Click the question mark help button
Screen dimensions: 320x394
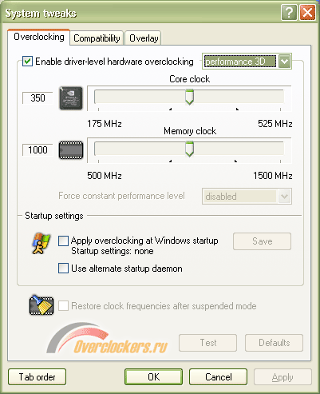pos(289,12)
